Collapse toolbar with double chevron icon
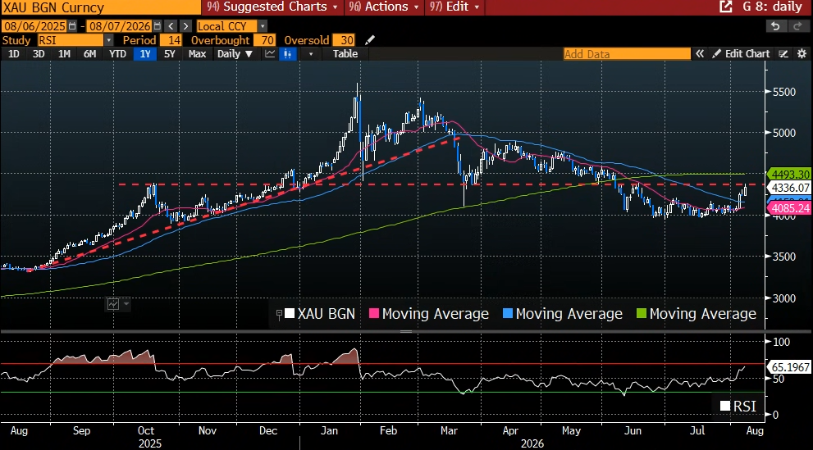Image resolution: width=813 pixels, height=450 pixels. (700, 54)
